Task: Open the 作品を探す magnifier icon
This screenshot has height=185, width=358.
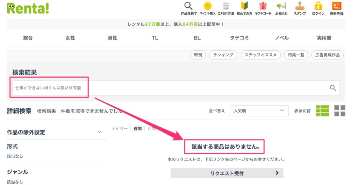Action: [x=188, y=6]
